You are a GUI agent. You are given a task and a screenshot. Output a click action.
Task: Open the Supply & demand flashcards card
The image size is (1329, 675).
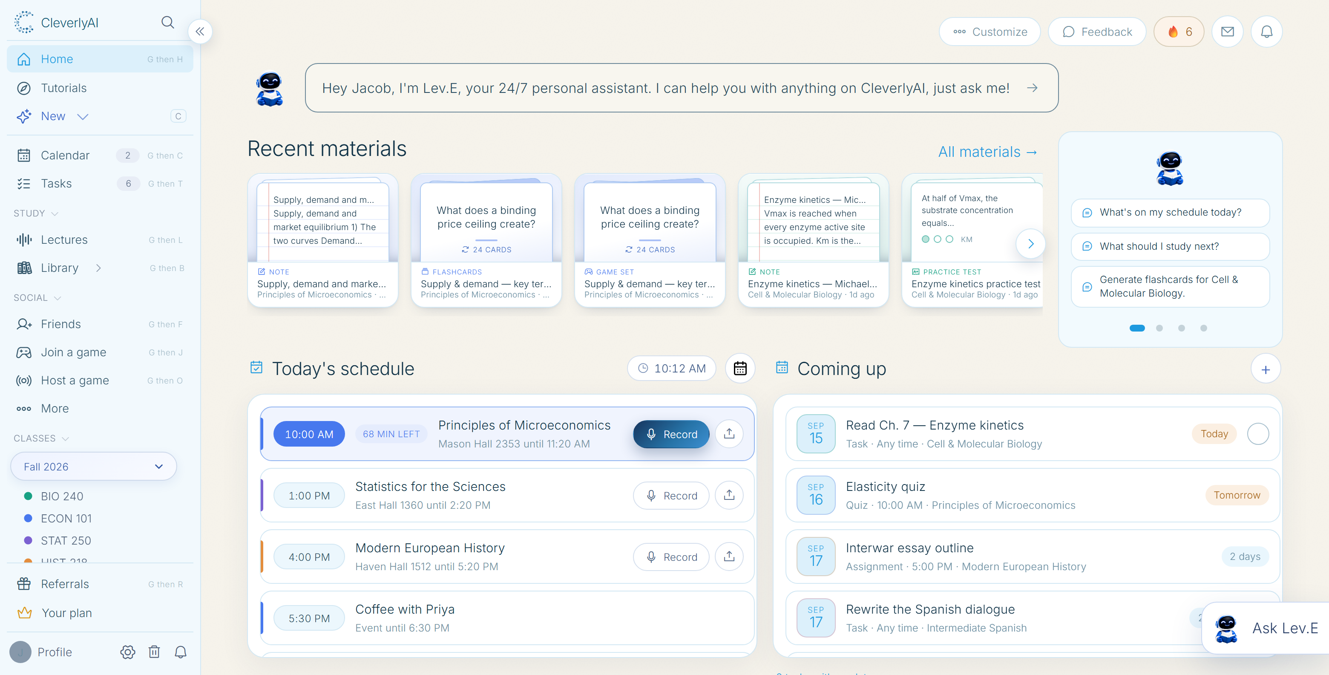coord(486,240)
